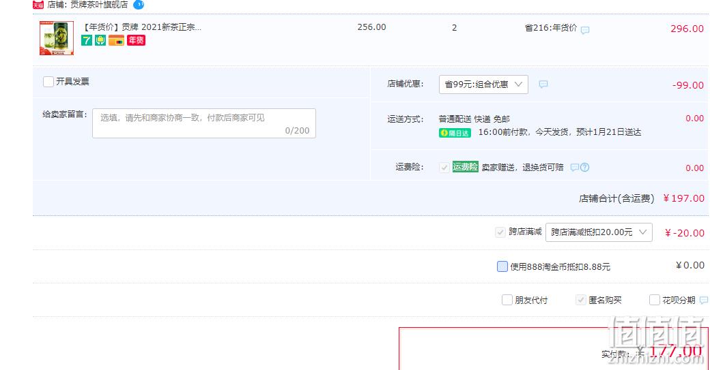Open the 省99元:组合优惠 store discount dropdown
Screen dimensions: 710x370
coord(483,84)
